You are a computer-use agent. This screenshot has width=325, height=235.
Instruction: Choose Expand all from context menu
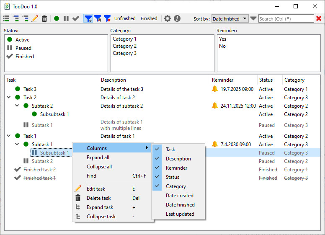point(112,157)
